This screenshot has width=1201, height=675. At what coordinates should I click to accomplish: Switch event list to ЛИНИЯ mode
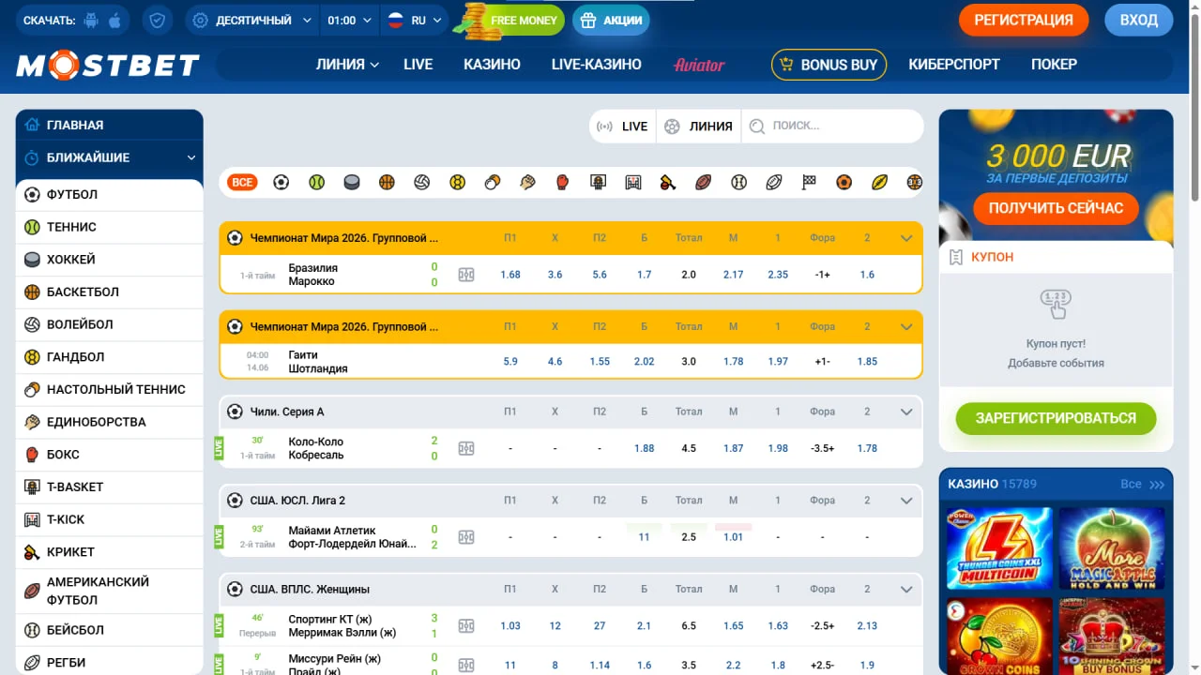click(x=698, y=127)
